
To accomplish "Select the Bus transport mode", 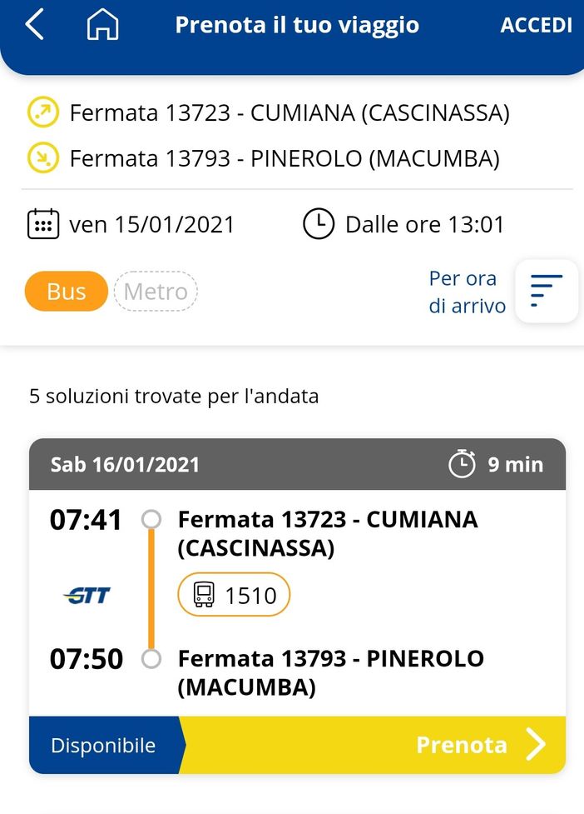I will click(65, 291).
